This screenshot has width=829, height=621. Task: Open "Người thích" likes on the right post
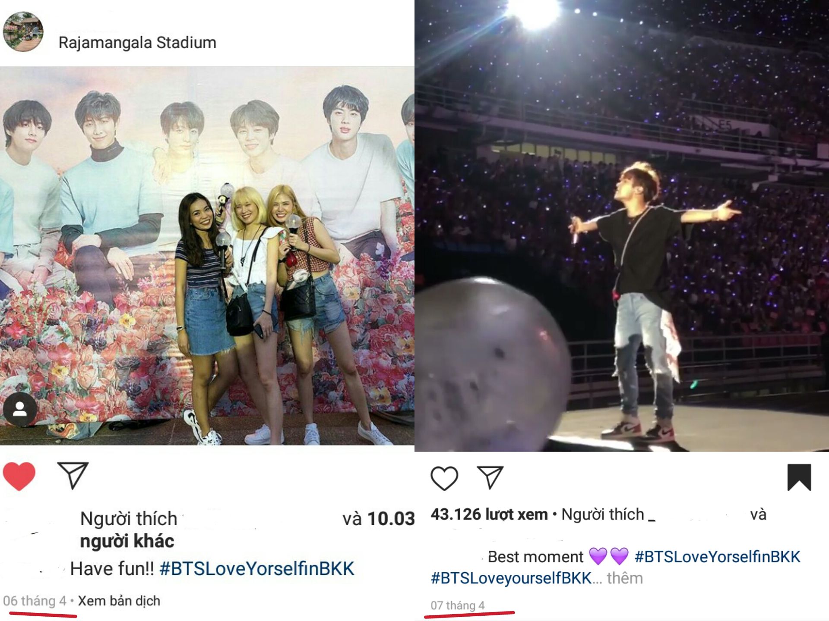(x=603, y=514)
